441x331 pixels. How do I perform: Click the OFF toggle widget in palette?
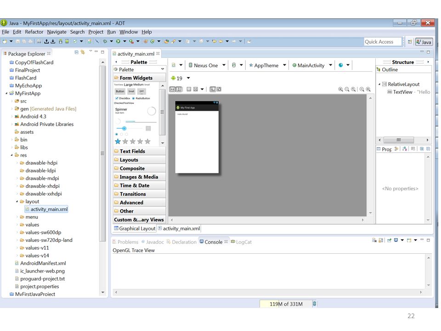(x=141, y=91)
